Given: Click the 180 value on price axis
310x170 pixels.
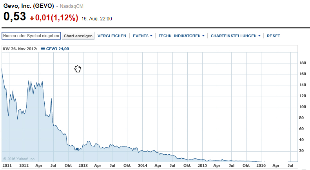Looking at the screenshot, I should pyautogui.click(x=303, y=63).
